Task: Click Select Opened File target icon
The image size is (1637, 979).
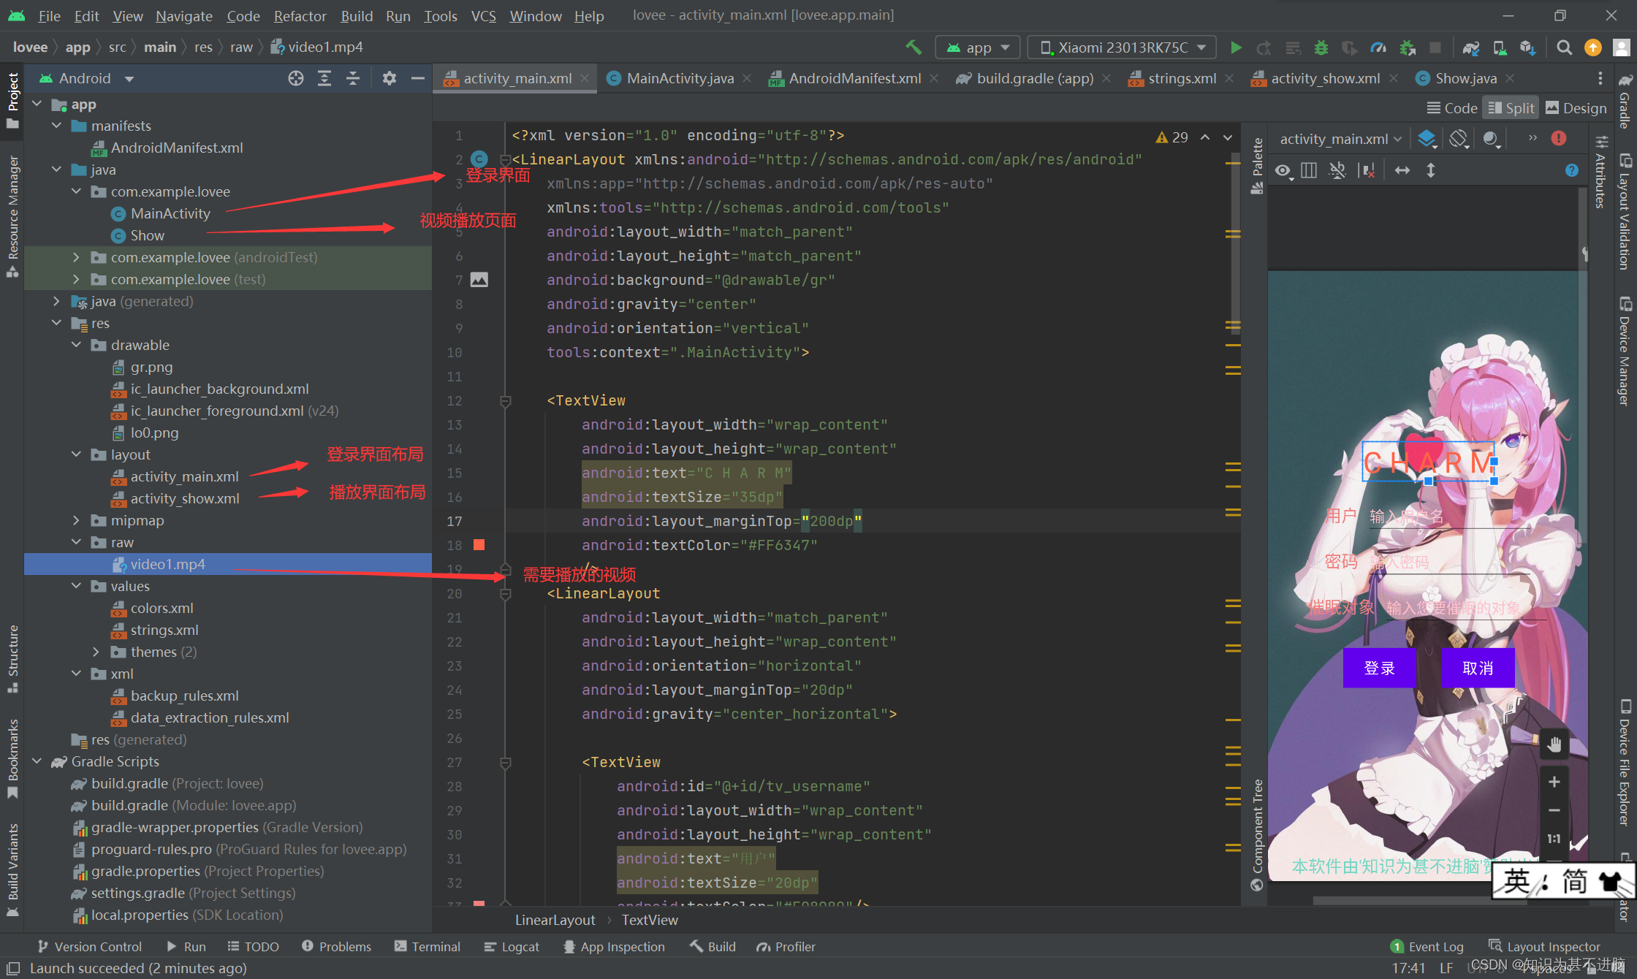Action: [295, 78]
